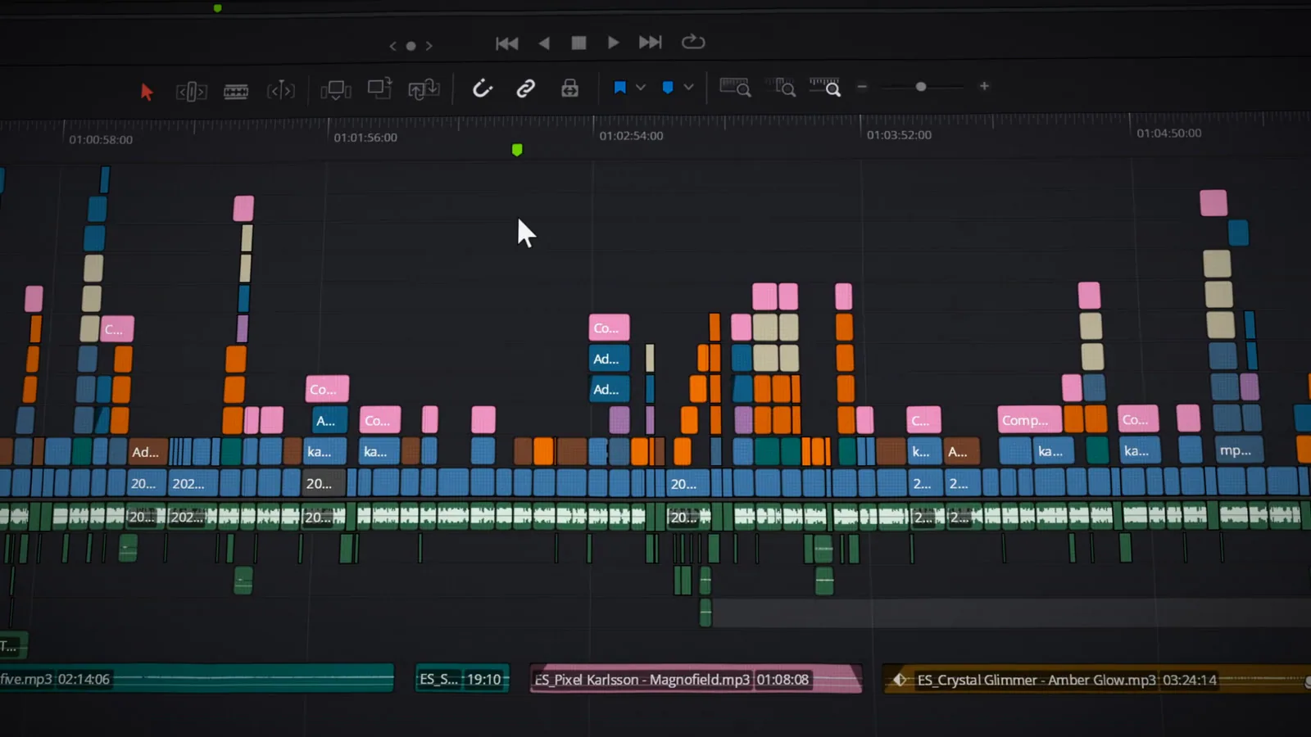The height and width of the screenshot is (737, 1311).
Task: Stop playback with the Stop button
Action: (x=578, y=43)
